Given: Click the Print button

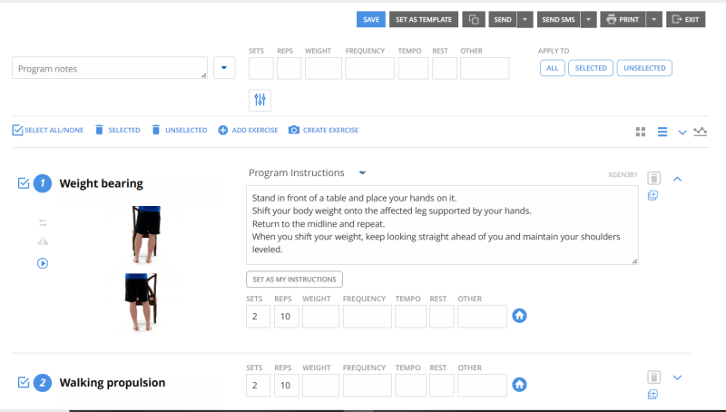Looking at the screenshot, I should [623, 19].
